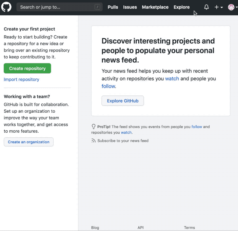Open Issues in the top navigation
The height and width of the screenshot is (231, 238).
(x=130, y=7)
